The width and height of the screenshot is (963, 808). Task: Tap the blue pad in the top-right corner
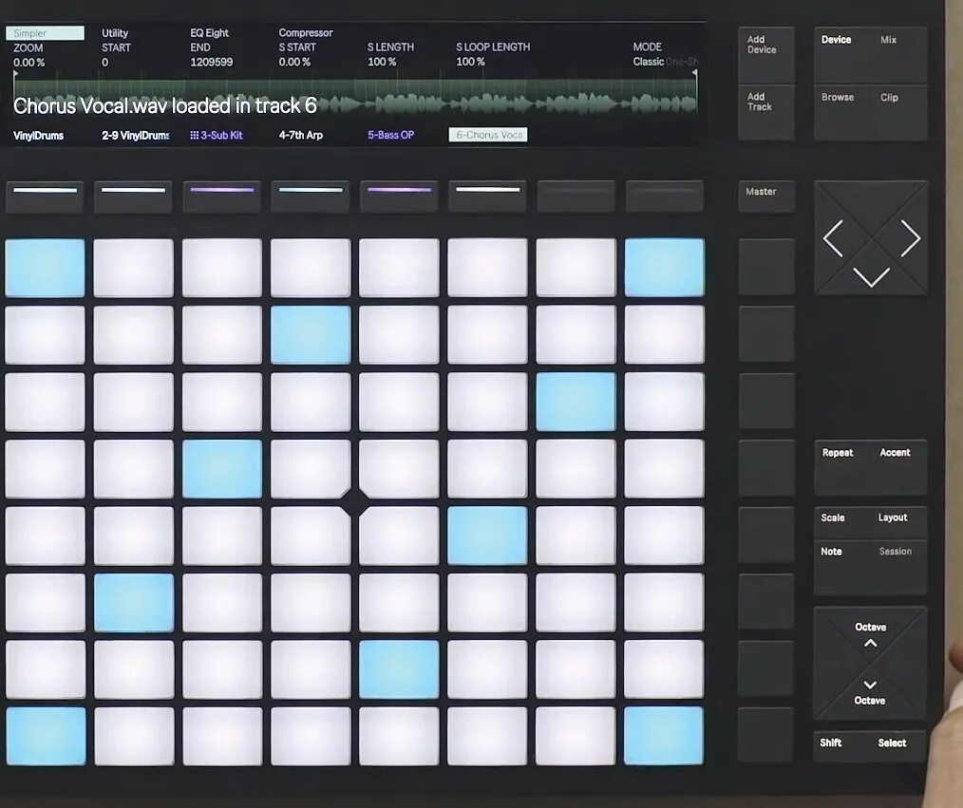click(x=665, y=269)
